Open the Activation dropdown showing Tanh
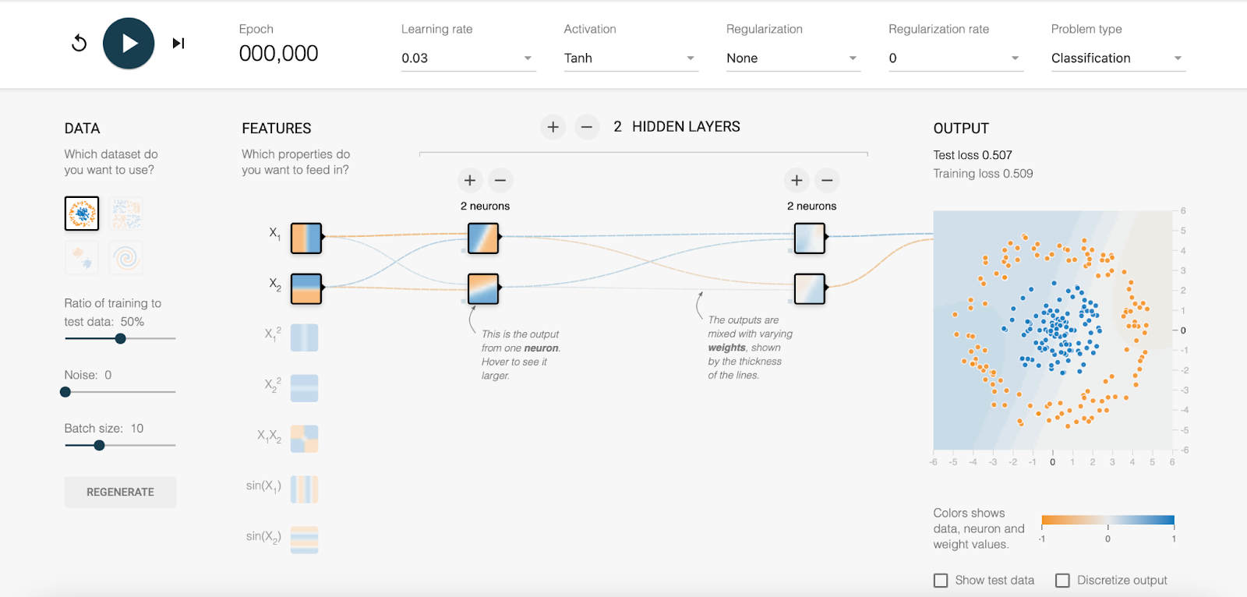Viewport: 1247px width, 597px height. pyautogui.click(x=631, y=58)
